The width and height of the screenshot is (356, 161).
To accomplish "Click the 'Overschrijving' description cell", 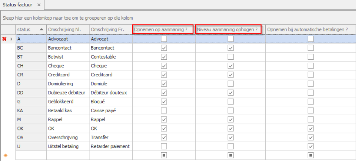I will pos(67,138).
